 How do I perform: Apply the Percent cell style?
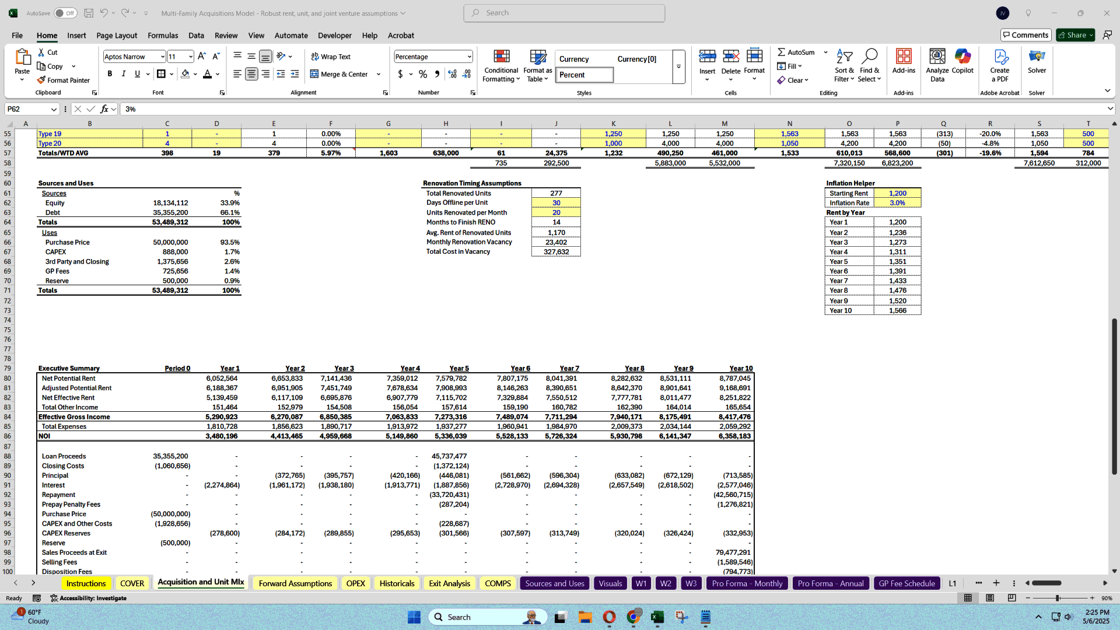(x=584, y=75)
